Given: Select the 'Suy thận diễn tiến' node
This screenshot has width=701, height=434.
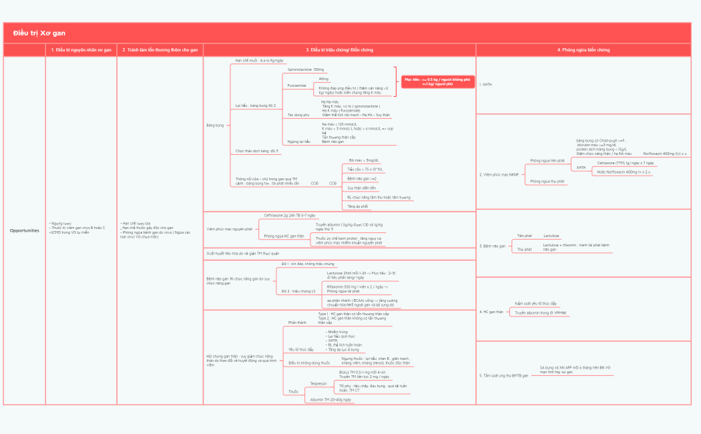Looking at the screenshot, I should [362, 188].
